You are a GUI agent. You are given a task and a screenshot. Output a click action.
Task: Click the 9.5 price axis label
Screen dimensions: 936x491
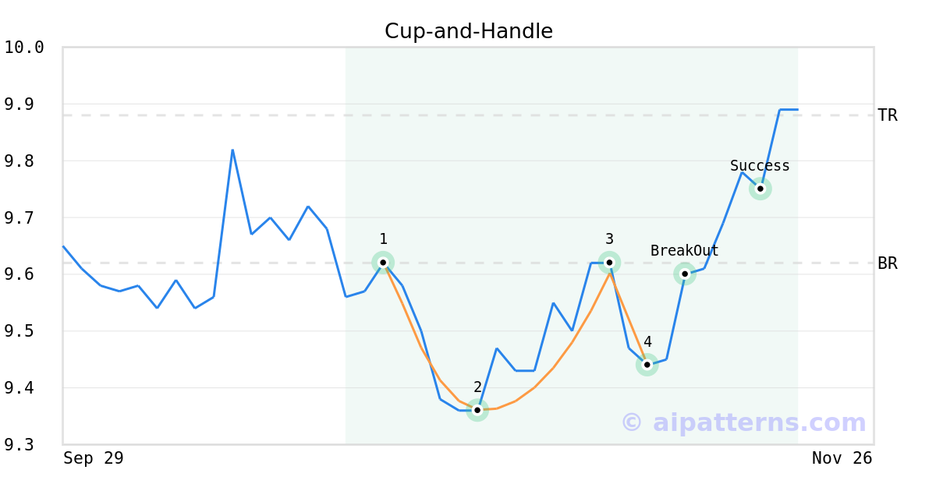click(24, 331)
